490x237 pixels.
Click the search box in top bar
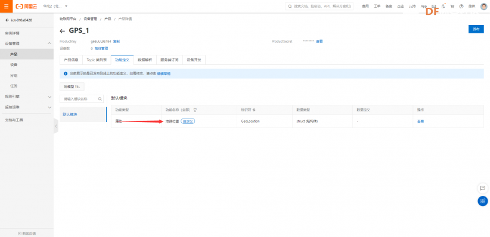point(320,6)
